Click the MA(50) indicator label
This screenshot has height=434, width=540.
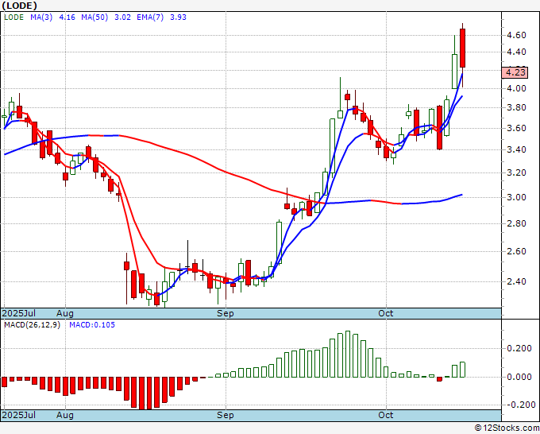tap(94, 17)
